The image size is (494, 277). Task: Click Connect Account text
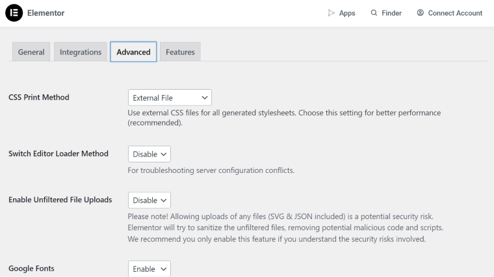tap(455, 13)
